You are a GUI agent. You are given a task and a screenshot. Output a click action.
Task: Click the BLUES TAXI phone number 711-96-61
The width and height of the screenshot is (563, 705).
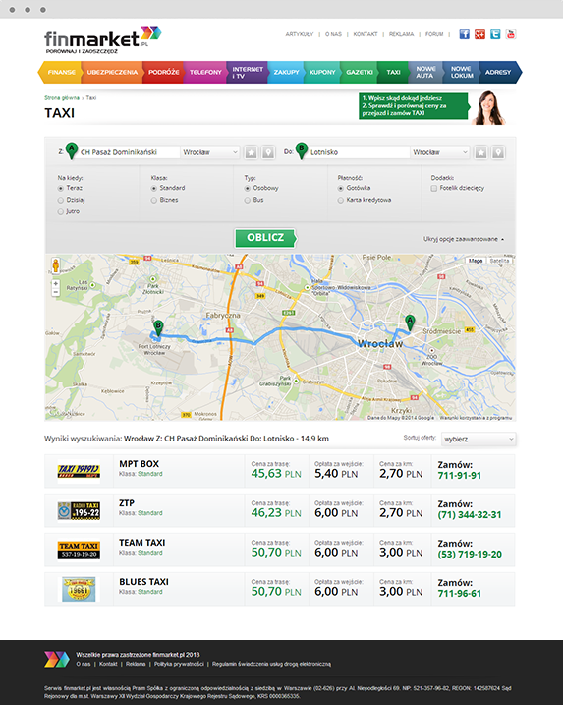[x=459, y=594]
